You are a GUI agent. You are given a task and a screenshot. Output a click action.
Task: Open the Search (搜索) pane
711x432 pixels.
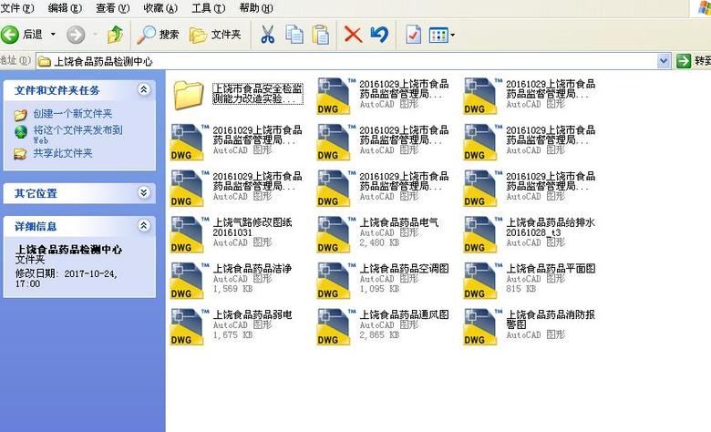[x=159, y=35]
